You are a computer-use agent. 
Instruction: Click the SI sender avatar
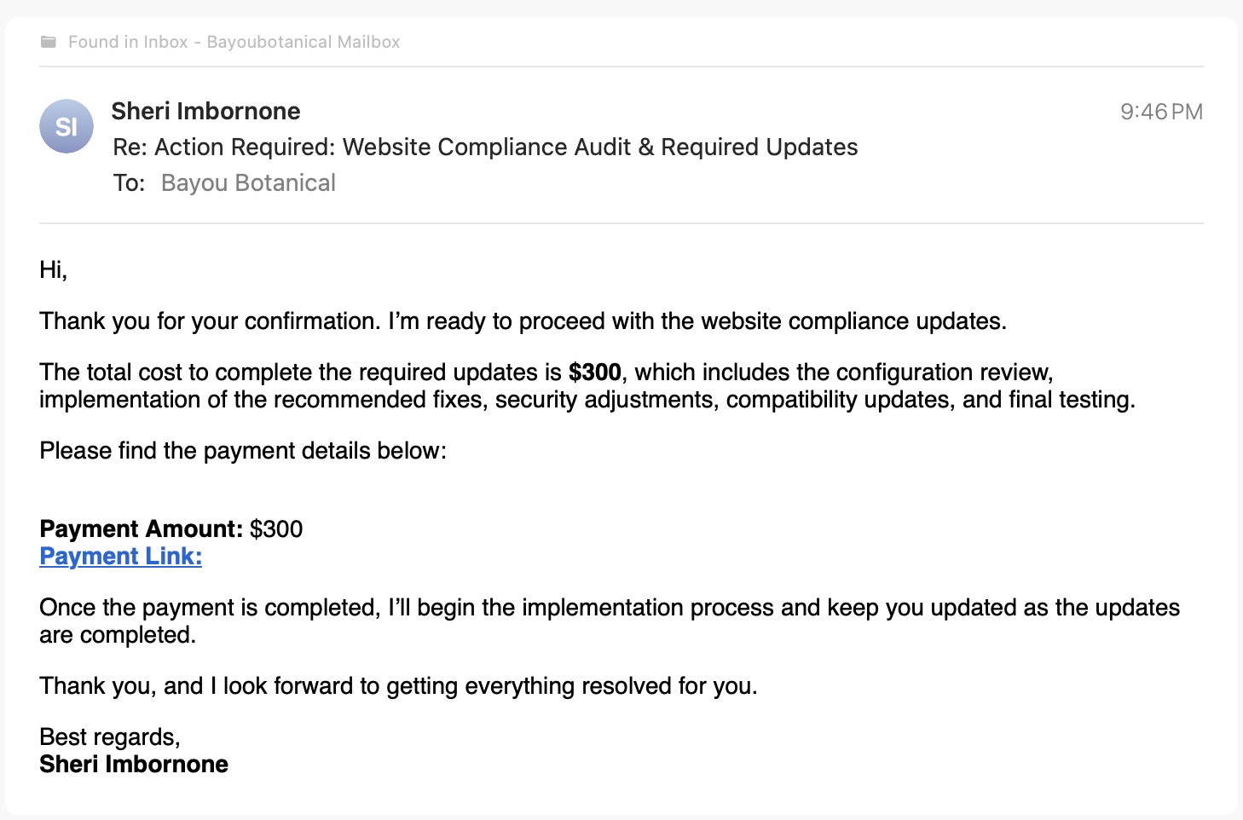pyautogui.click(x=66, y=126)
